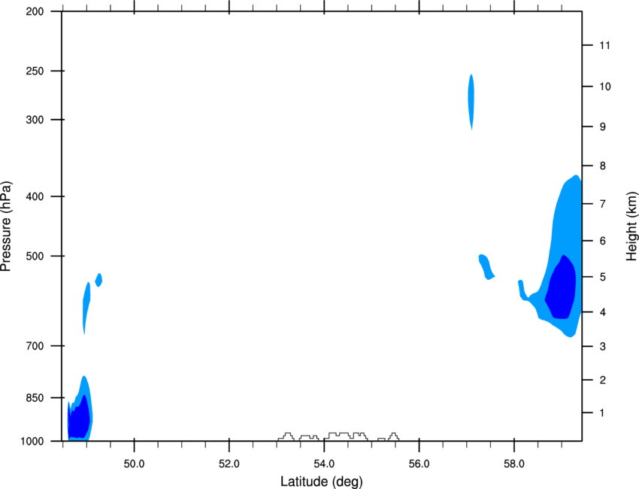Screen dimensions: 639x489
Task: Click the 2 km height tick label
Action: coord(603,380)
